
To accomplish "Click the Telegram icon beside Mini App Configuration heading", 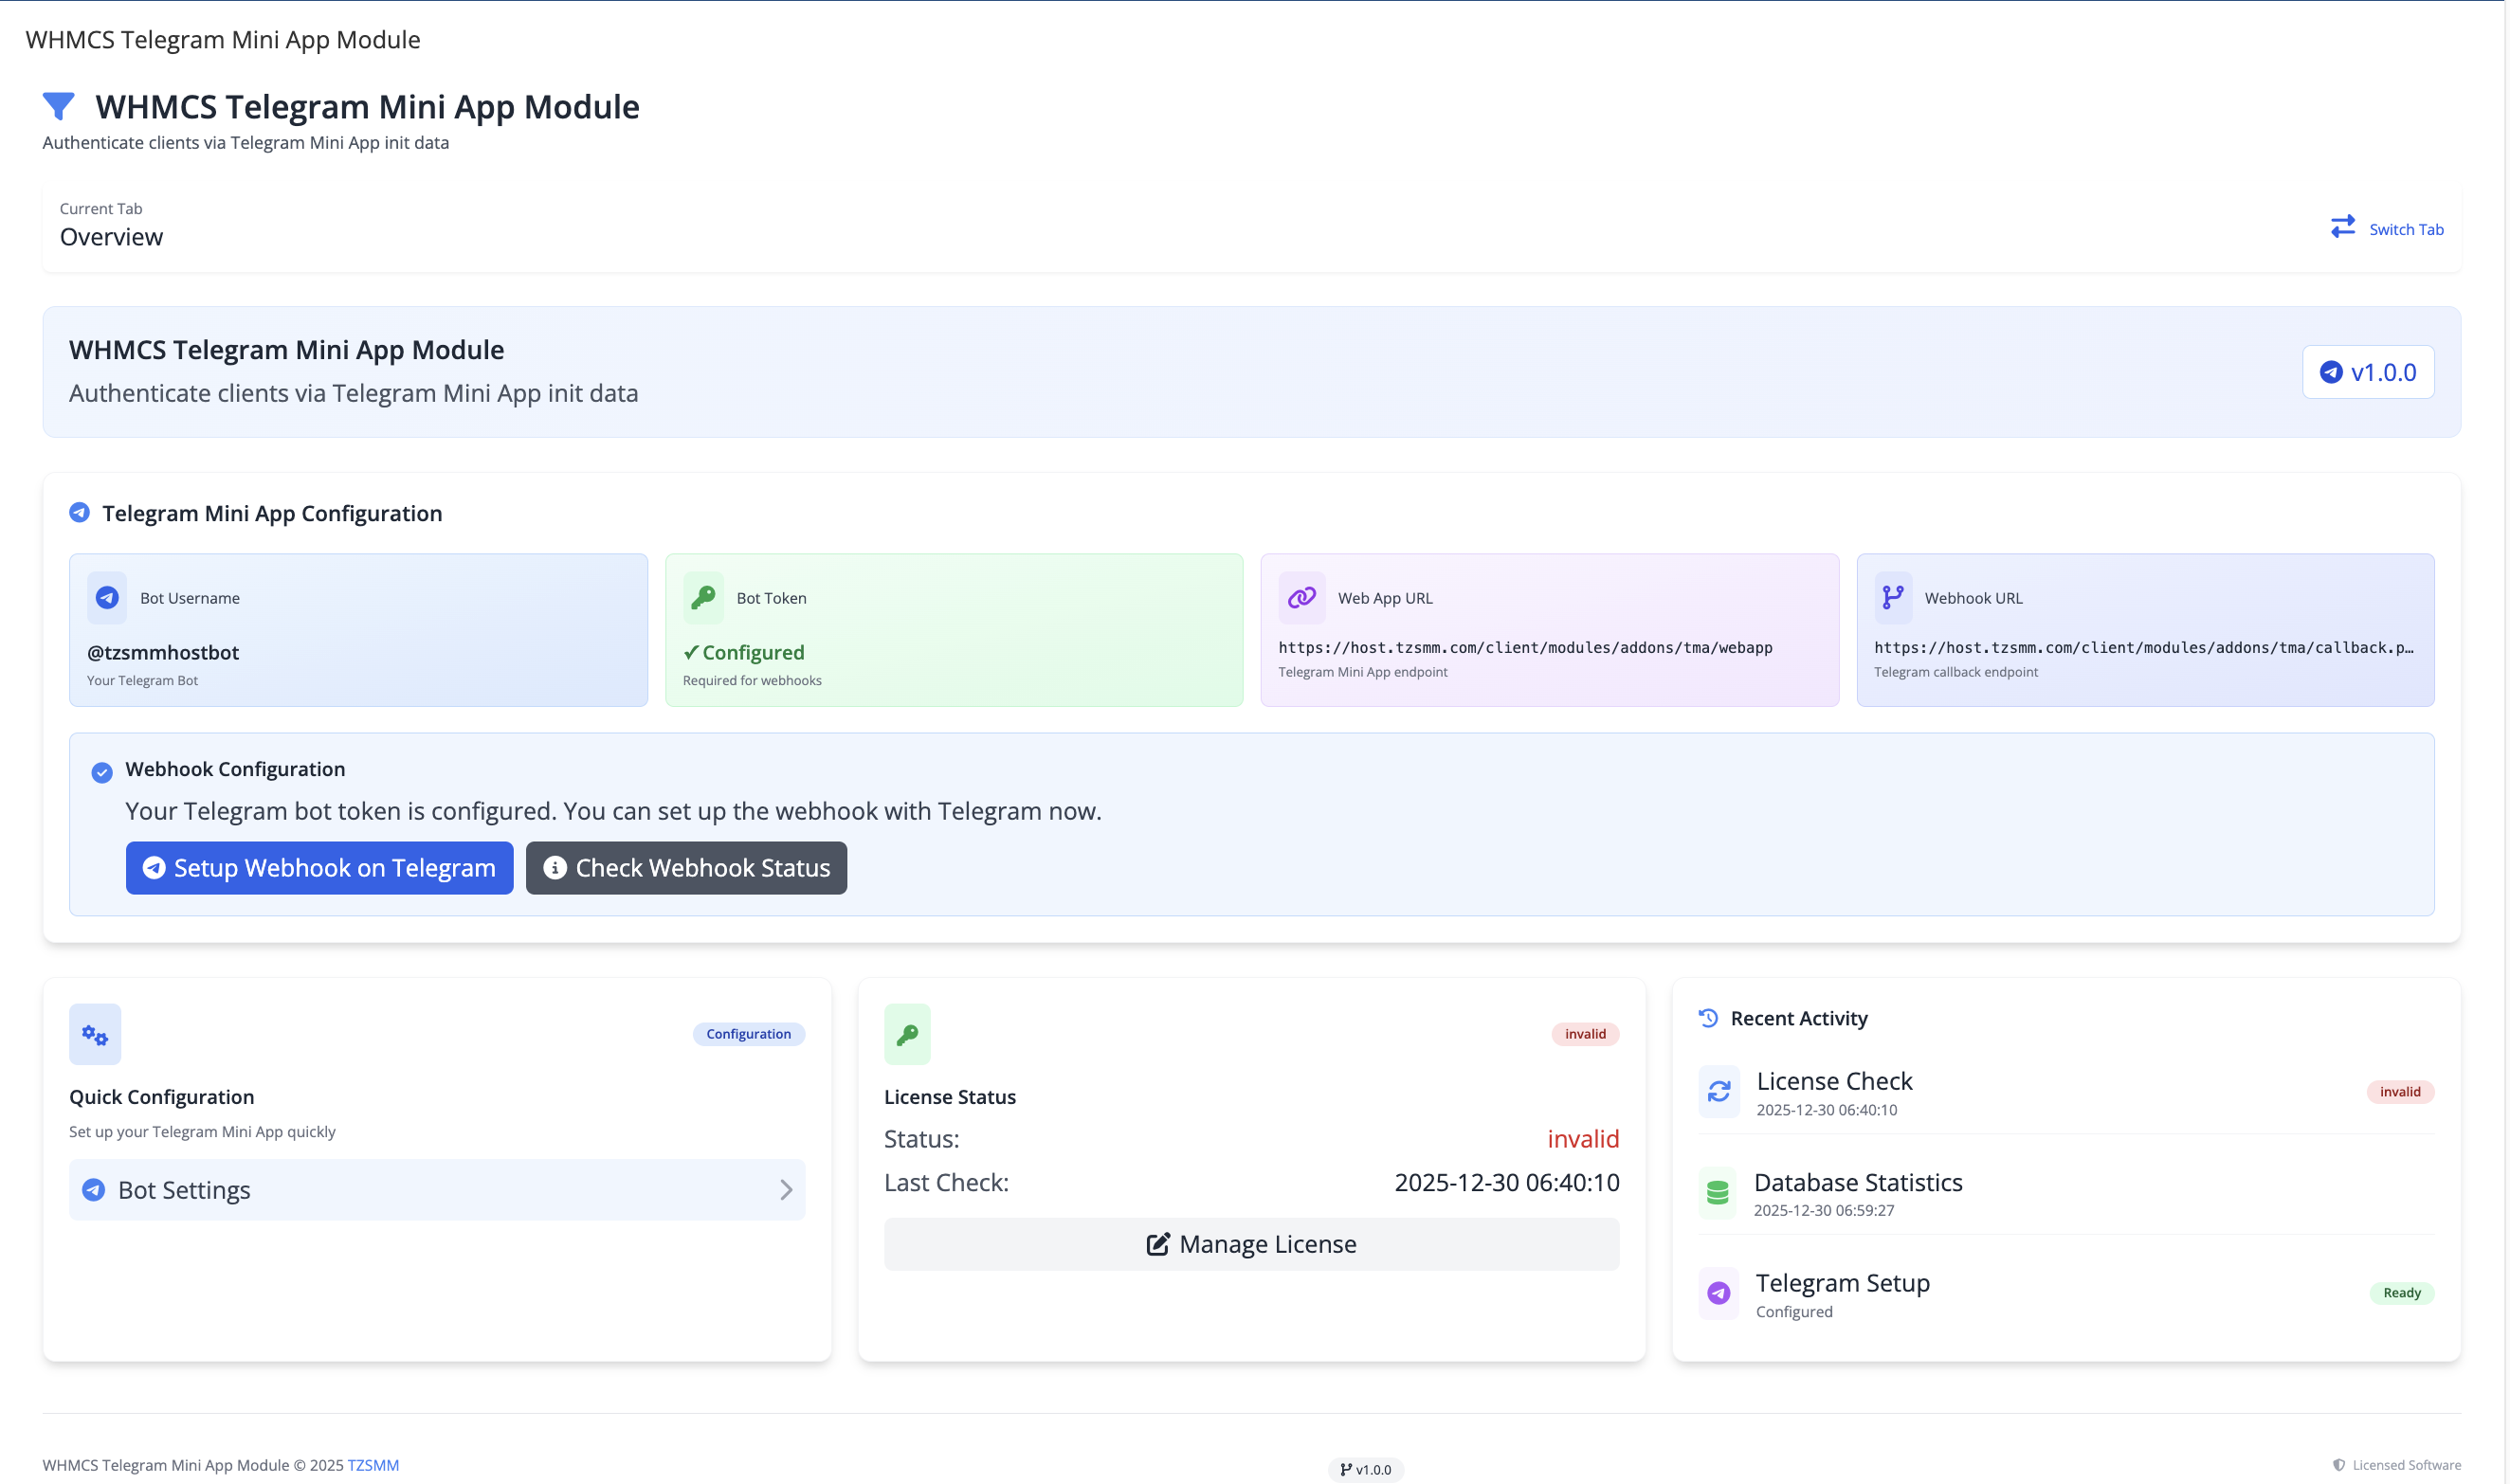I will [79, 511].
